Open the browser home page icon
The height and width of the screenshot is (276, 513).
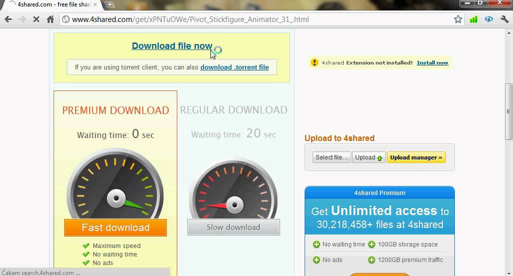pyautogui.click(x=50, y=19)
